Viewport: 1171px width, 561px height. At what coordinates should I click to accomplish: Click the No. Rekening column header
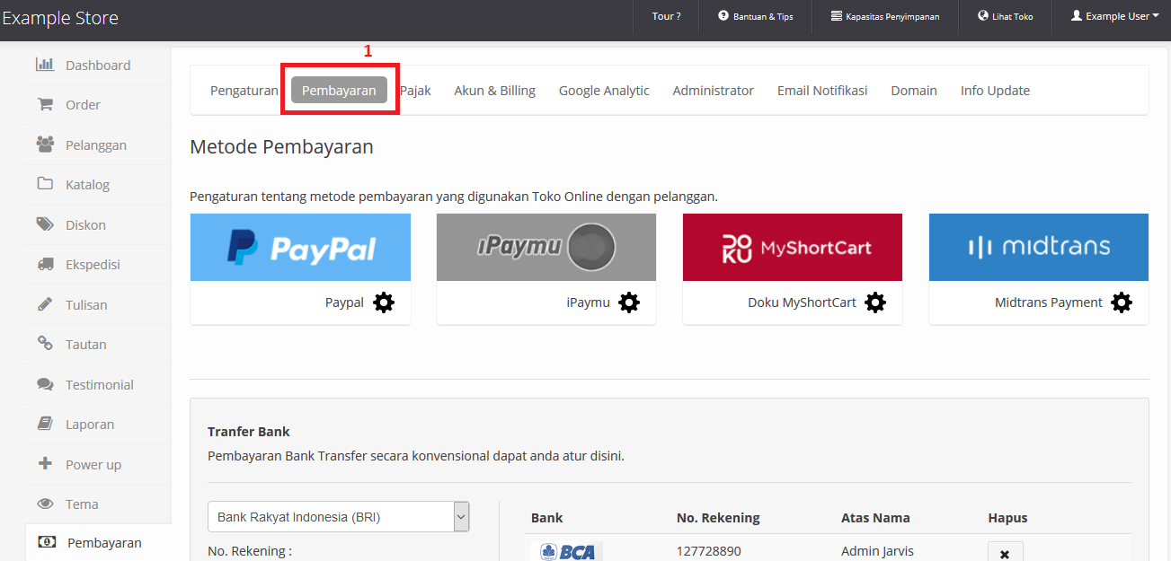click(718, 518)
